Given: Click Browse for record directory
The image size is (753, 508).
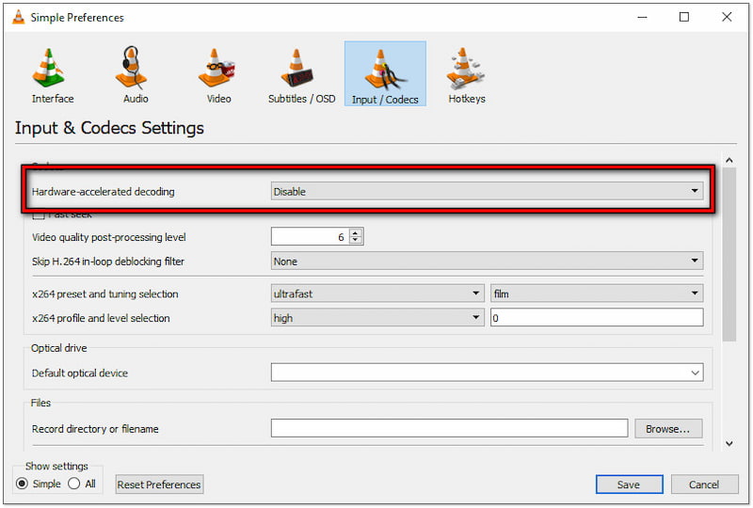Looking at the screenshot, I should click(x=668, y=428).
